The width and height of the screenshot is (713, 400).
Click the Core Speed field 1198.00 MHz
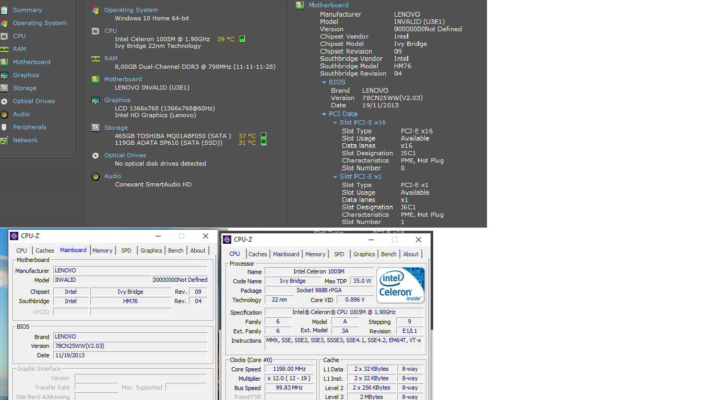[289, 369]
